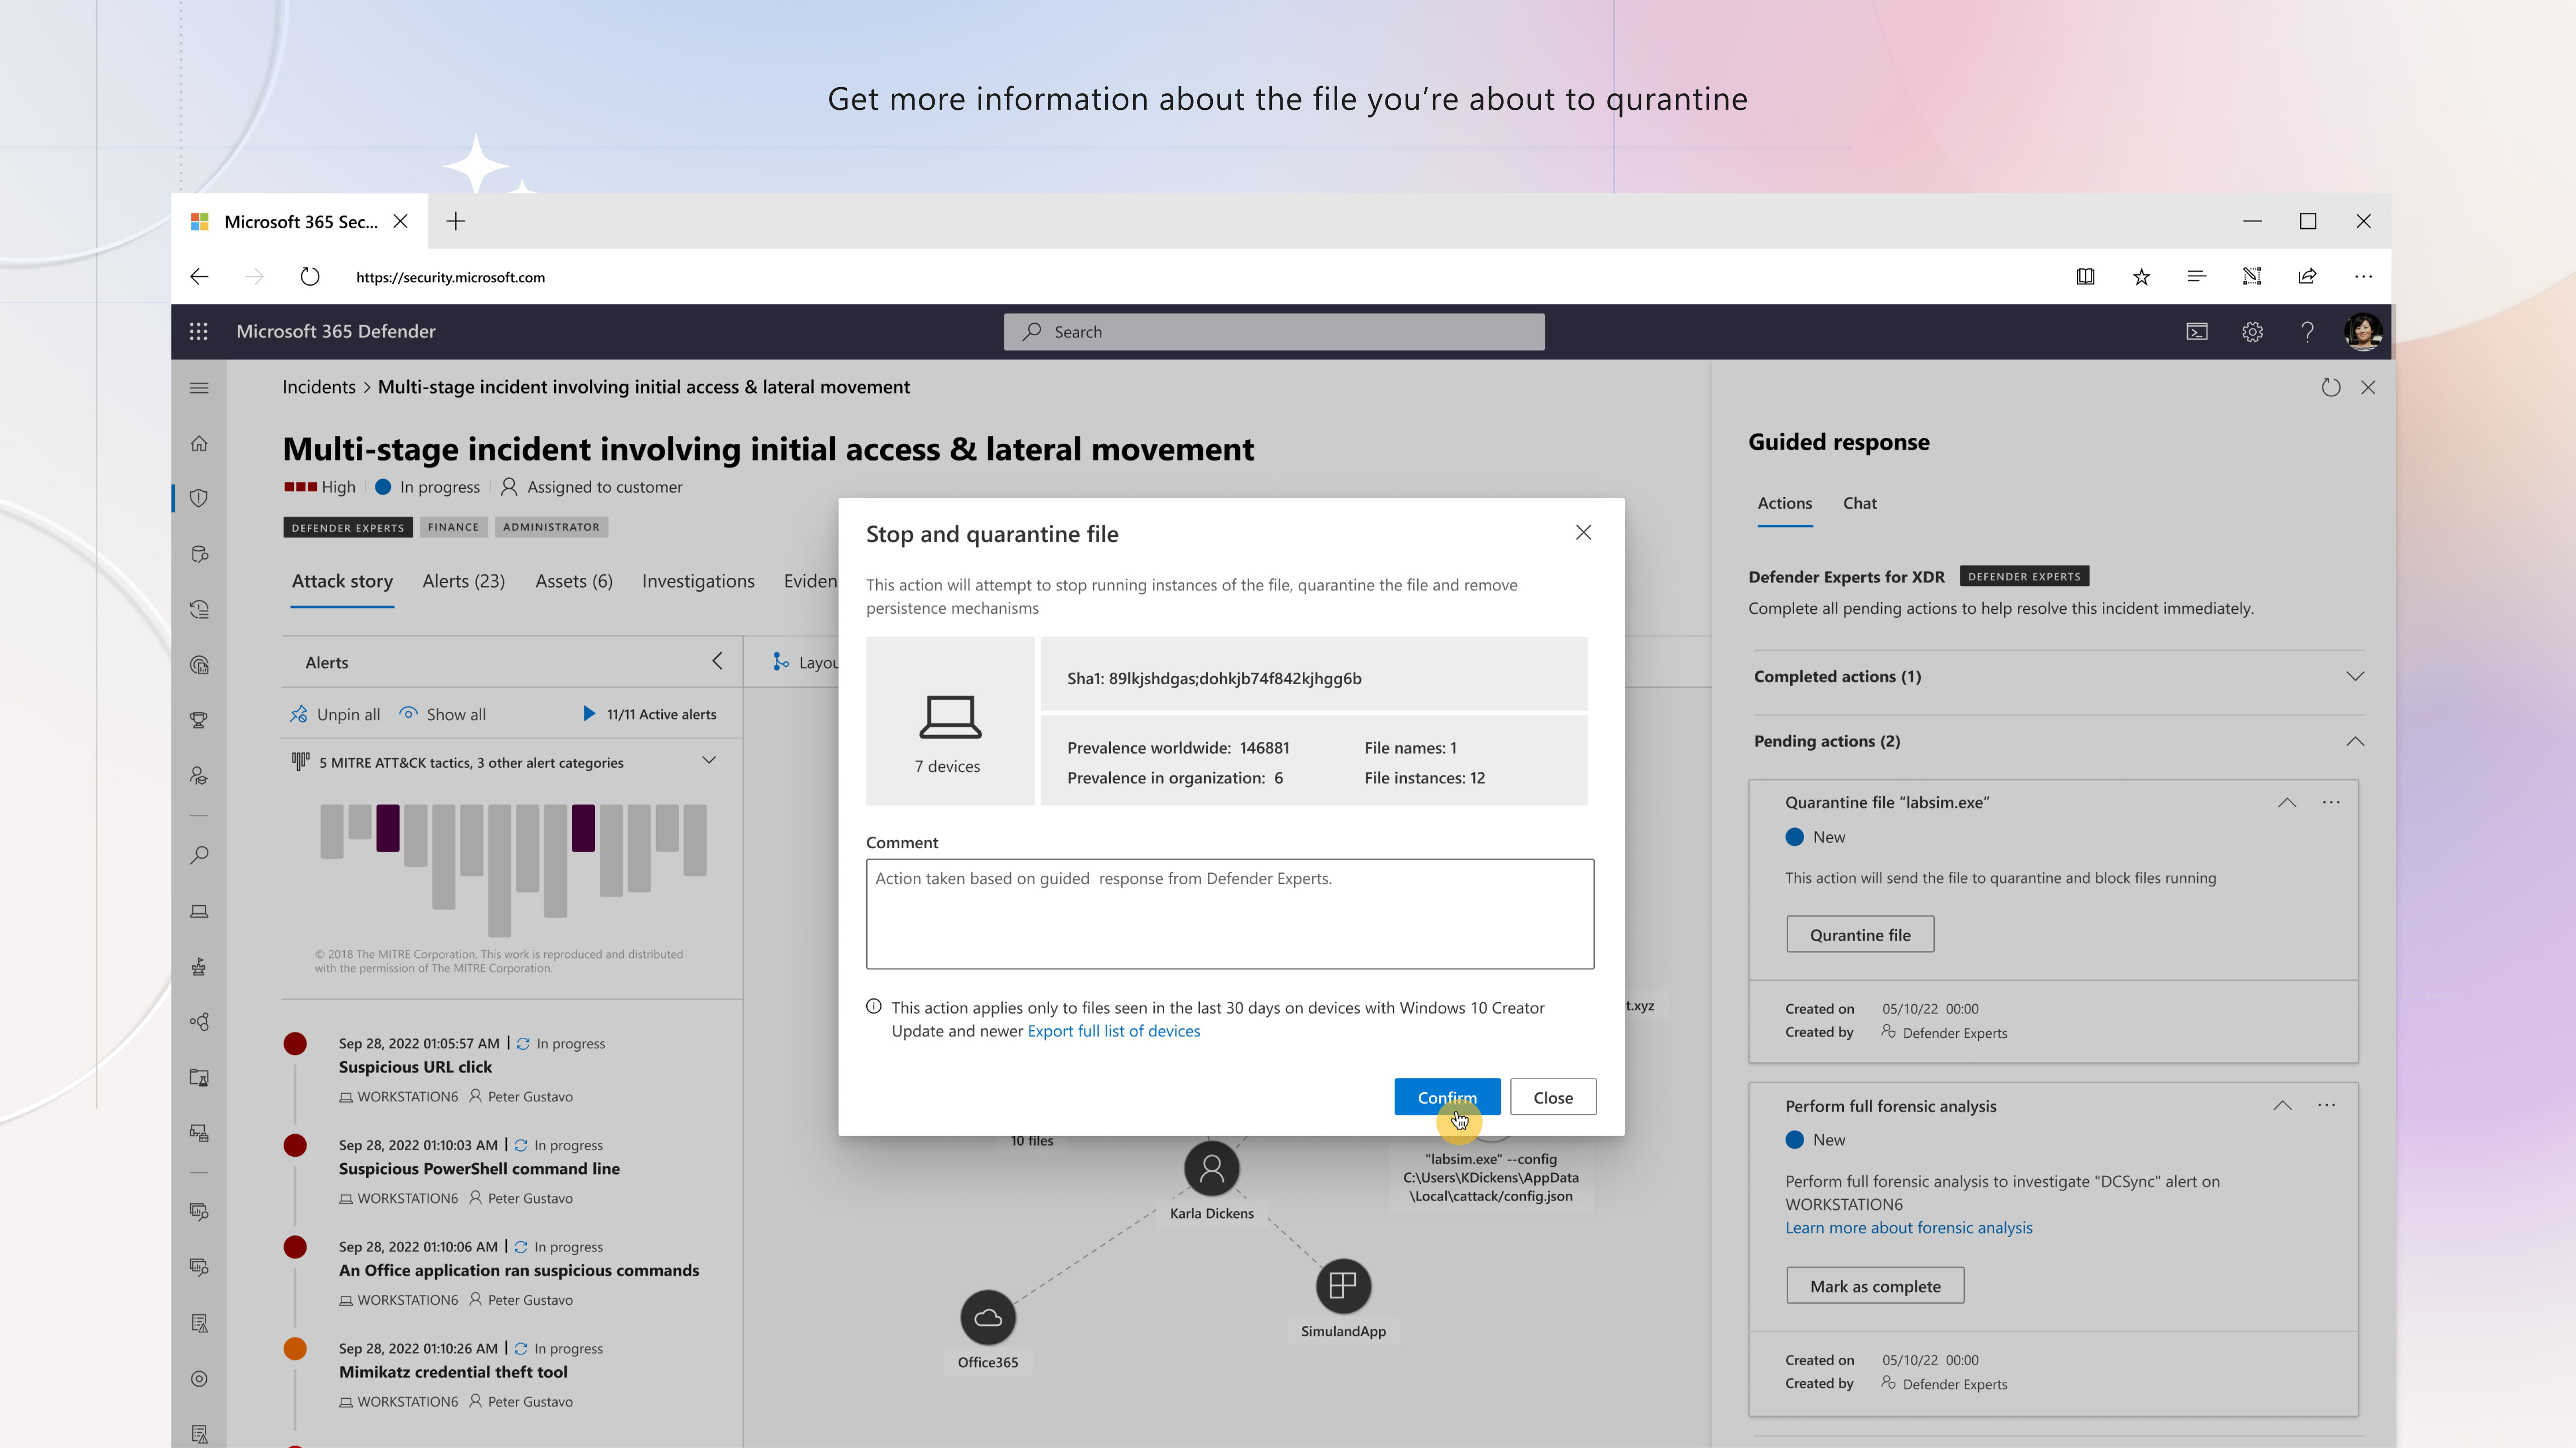
Task: Collapse the Alerts pane with the chevron
Action: 717,661
